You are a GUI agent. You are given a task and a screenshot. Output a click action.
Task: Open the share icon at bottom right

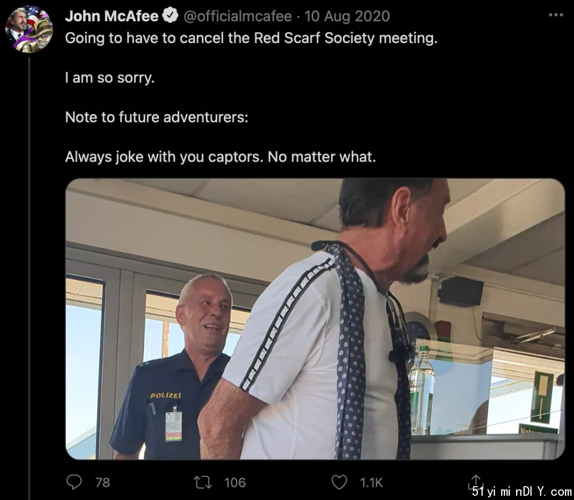(x=476, y=482)
